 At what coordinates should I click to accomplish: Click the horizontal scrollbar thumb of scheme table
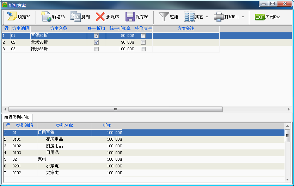point(115,109)
